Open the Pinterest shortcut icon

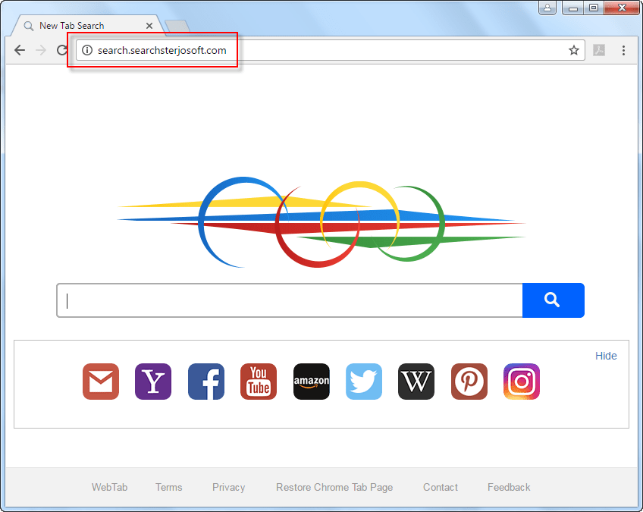tap(469, 382)
